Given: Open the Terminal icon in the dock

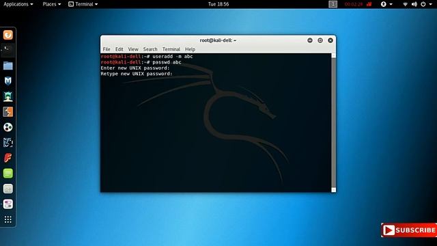Looking at the screenshot, I should pyautogui.click(x=8, y=50).
